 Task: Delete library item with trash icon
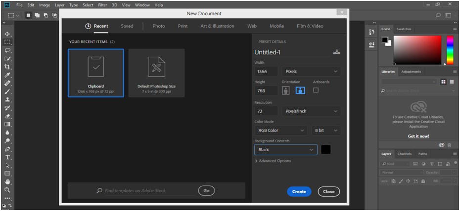[449, 145]
